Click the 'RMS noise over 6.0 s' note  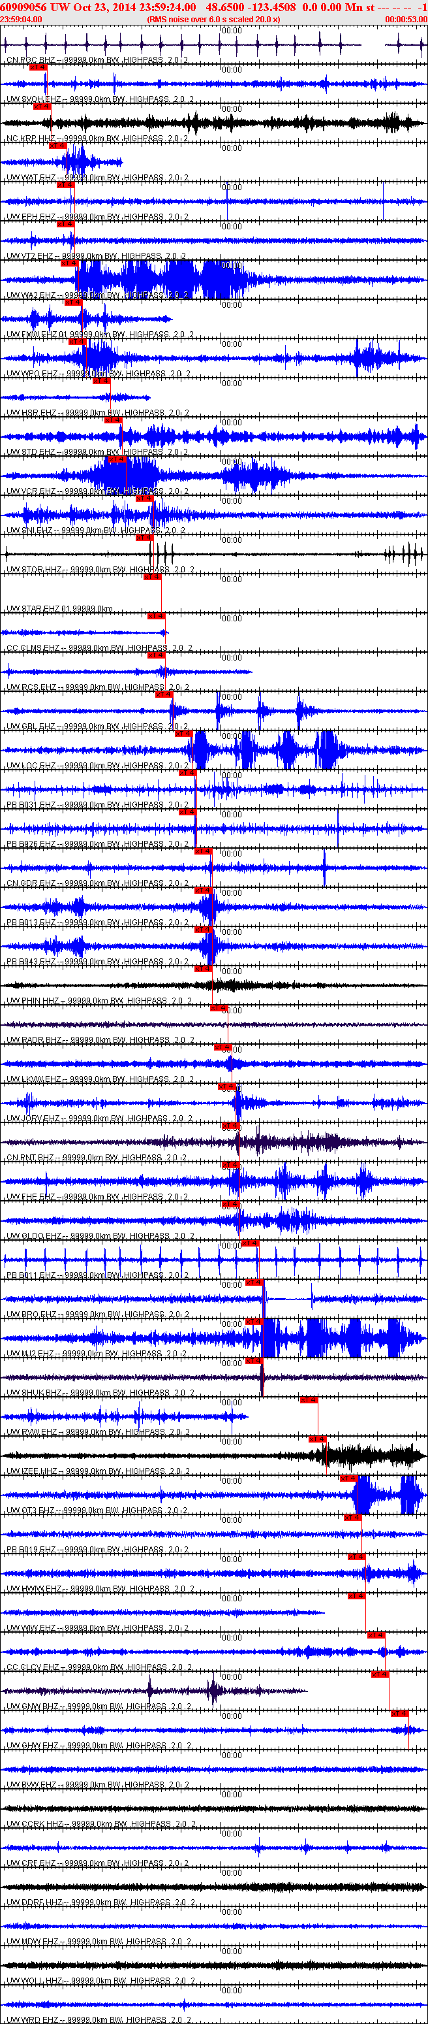[x=213, y=19]
